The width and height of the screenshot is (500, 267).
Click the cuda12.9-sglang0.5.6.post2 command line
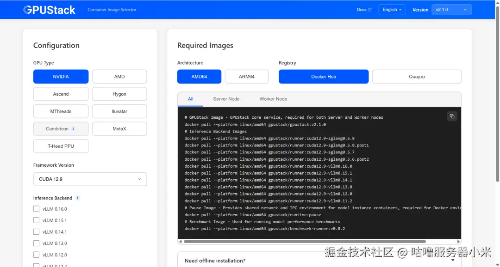click(x=276, y=159)
